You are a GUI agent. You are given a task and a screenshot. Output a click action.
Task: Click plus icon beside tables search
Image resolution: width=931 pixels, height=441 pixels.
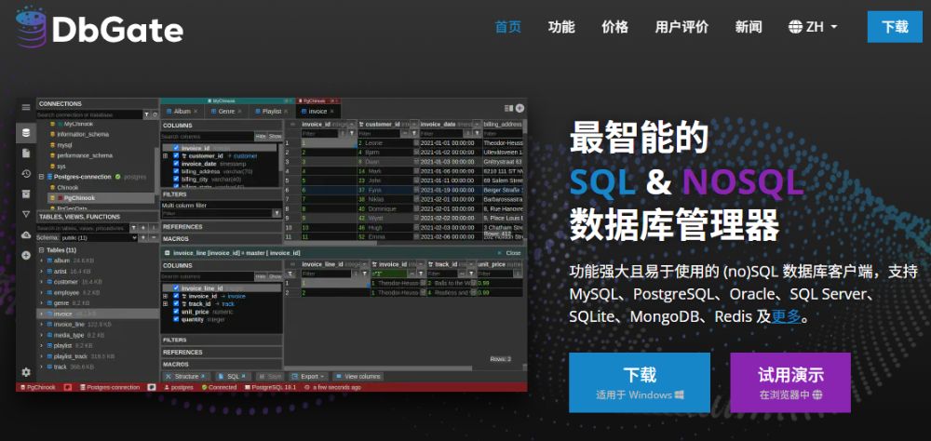click(x=143, y=227)
